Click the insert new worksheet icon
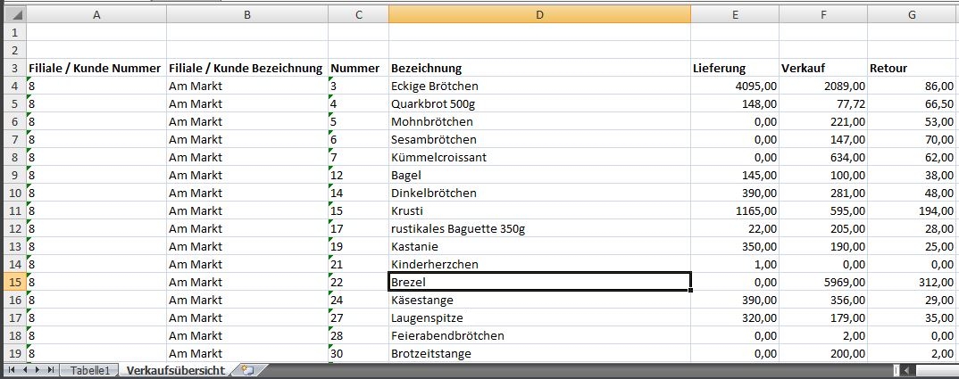The height and width of the screenshot is (379, 959). (x=247, y=369)
